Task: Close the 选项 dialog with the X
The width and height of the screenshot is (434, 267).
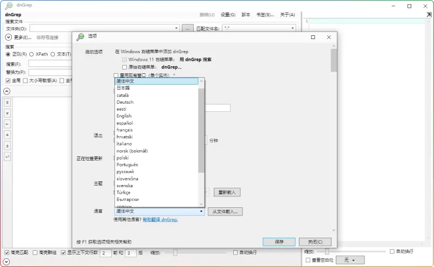Action: point(329,37)
